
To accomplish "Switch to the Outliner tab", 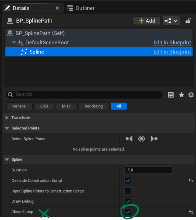I will click(81, 8).
